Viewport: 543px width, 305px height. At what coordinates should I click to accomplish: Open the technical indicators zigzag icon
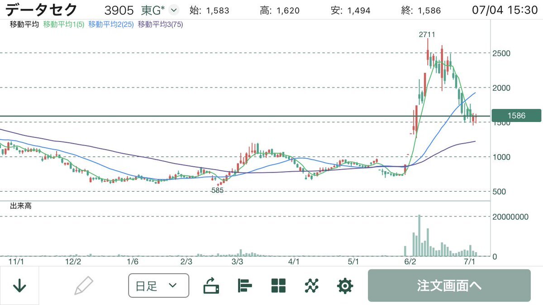pyautogui.click(x=312, y=286)
